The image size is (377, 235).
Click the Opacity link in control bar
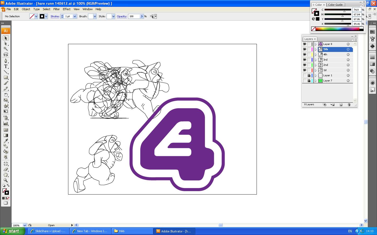[x=122, y=16]
